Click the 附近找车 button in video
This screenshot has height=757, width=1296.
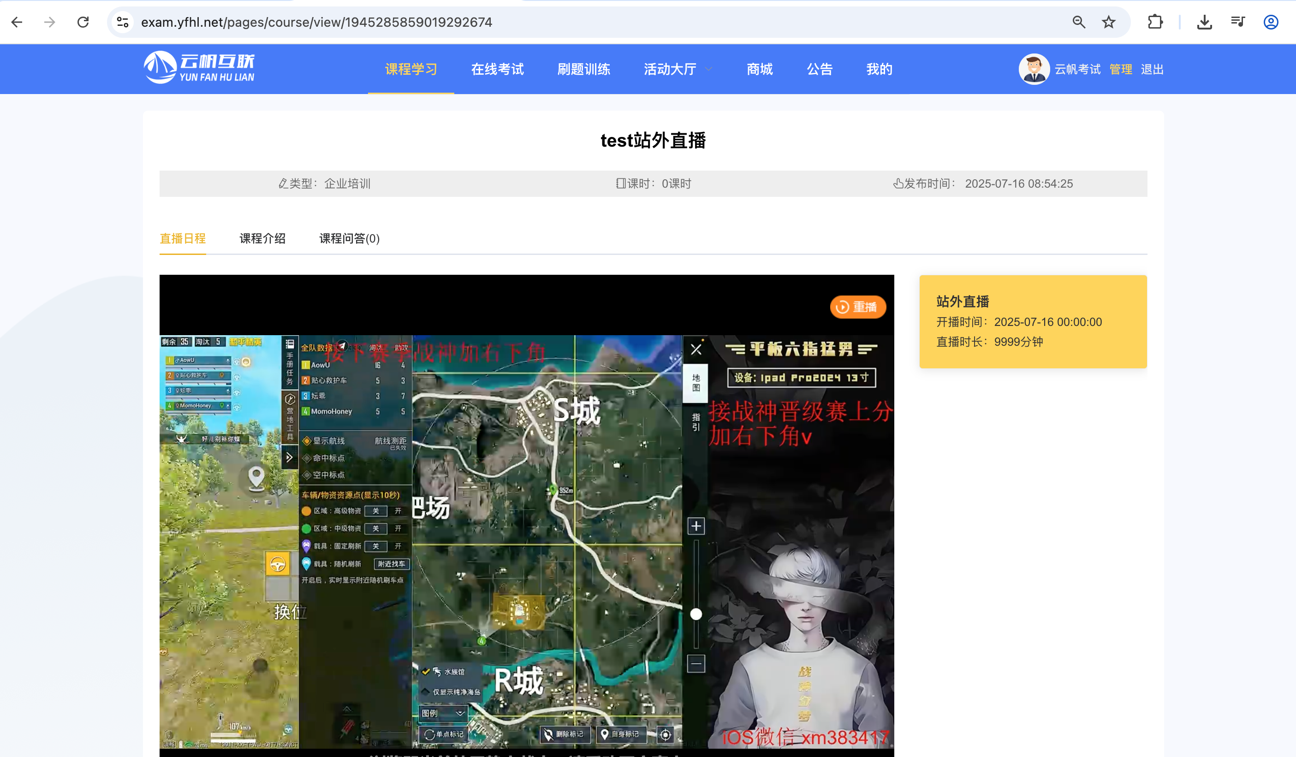click(392, 564)
